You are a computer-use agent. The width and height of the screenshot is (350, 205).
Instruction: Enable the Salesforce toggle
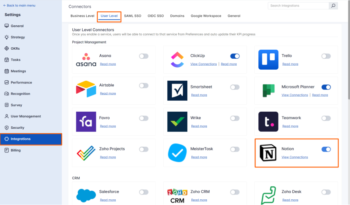click(144, 192)
